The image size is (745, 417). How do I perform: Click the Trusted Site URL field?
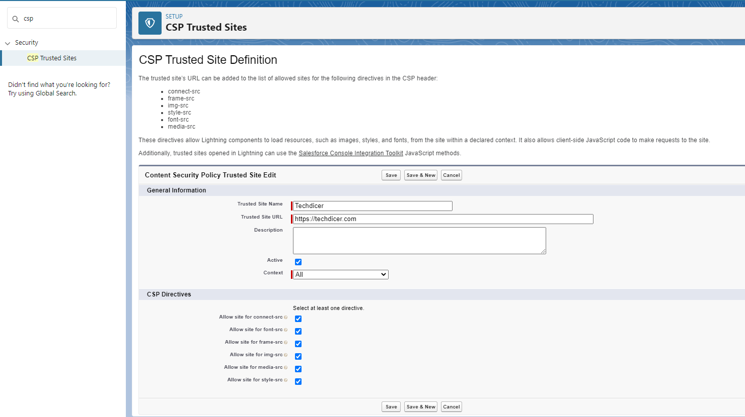pyautogui.click(x=442, y=219)
